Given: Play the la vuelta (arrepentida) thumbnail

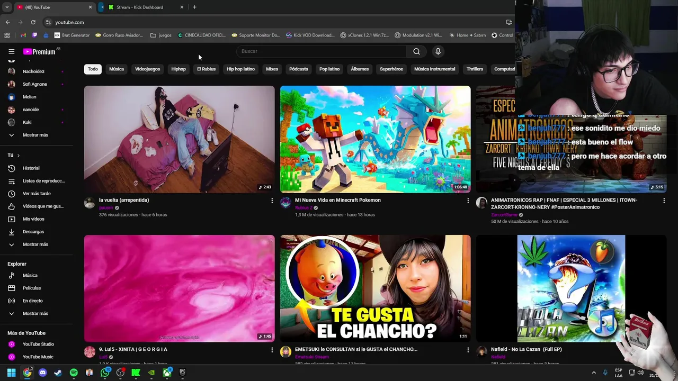Looking at the screenshot, I should [179, 139].
